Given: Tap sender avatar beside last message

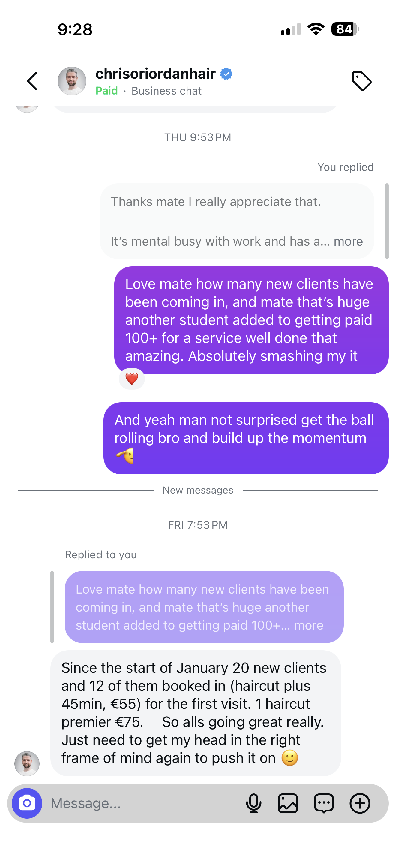Looking at the screenshot, I should point(27,764).
